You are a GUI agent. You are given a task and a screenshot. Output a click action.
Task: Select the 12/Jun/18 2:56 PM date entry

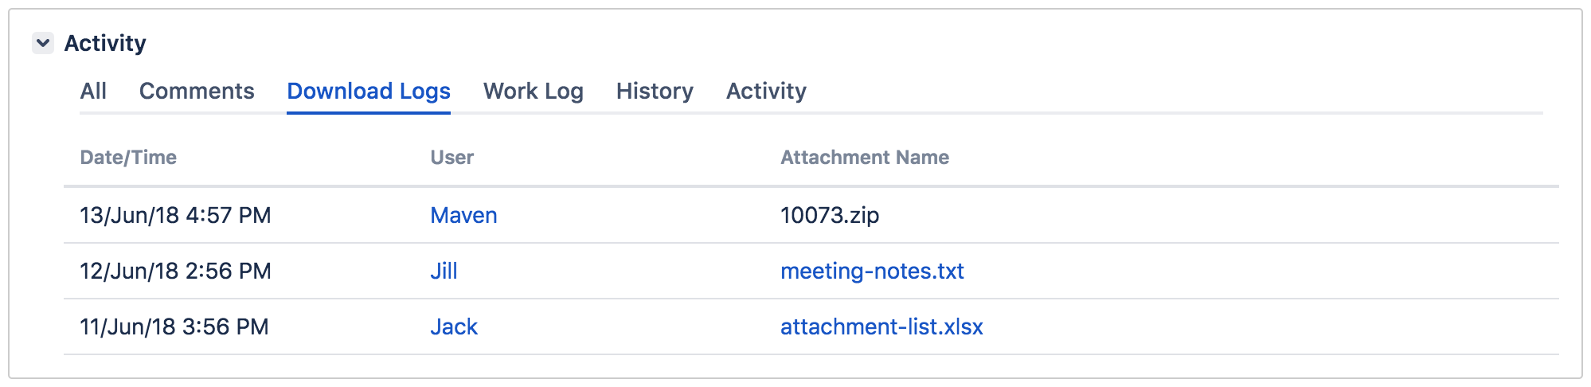(175, 272)
